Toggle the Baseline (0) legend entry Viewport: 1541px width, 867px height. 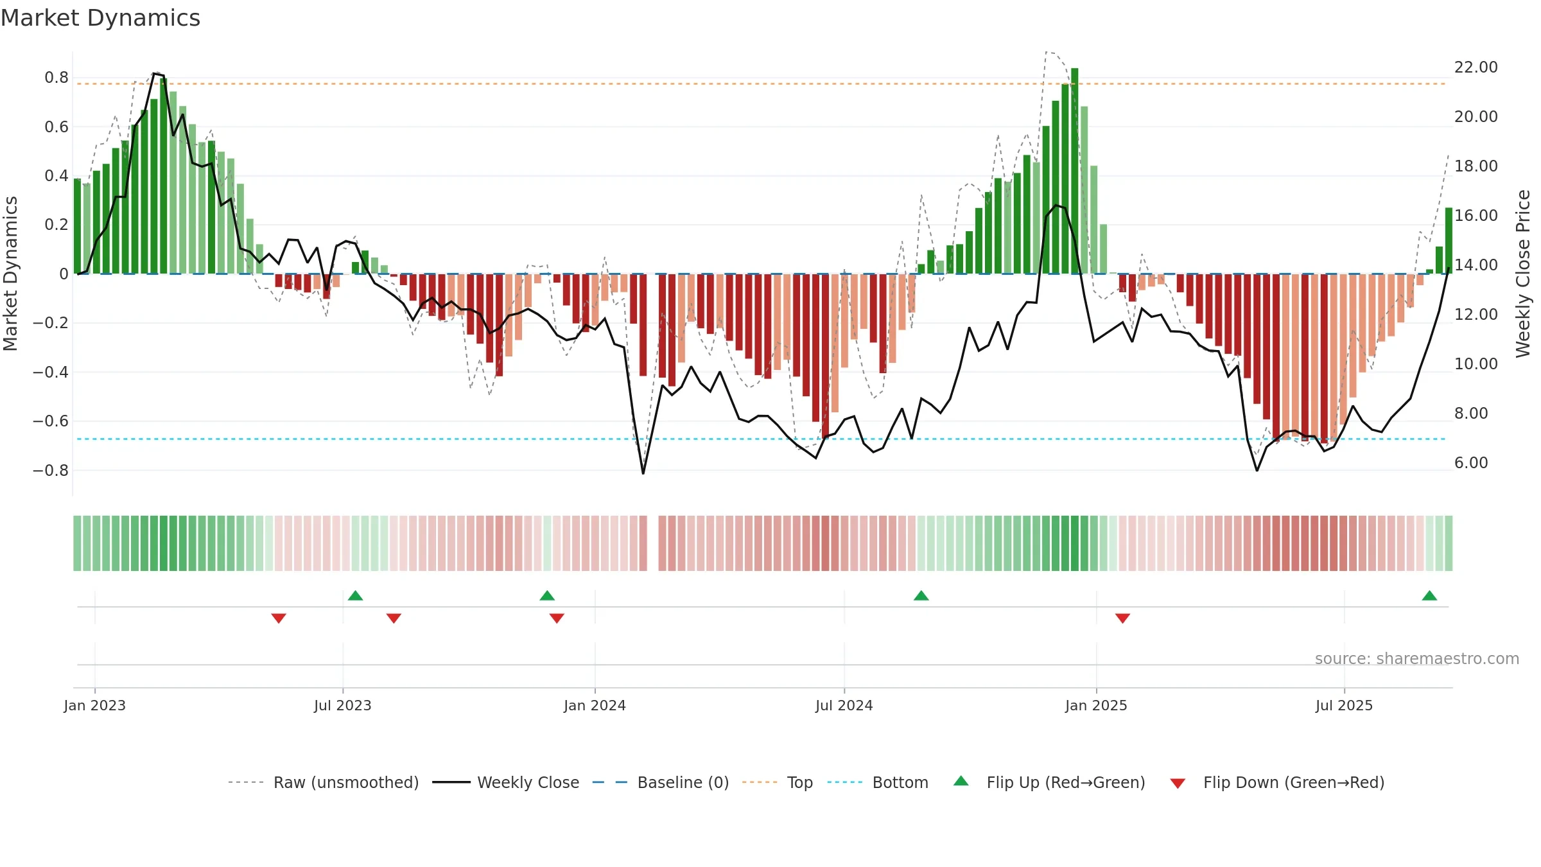point(661,782)
